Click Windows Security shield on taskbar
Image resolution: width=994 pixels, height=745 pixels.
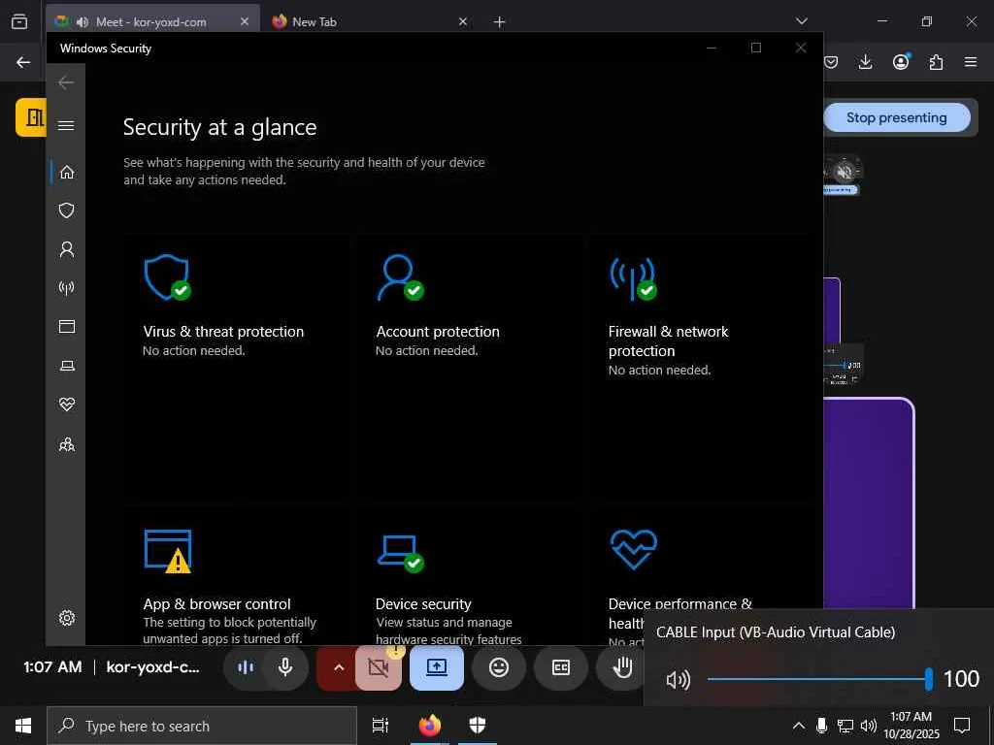tap(478, 726)
